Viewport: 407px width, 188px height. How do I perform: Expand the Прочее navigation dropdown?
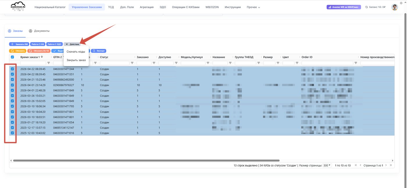254,7
